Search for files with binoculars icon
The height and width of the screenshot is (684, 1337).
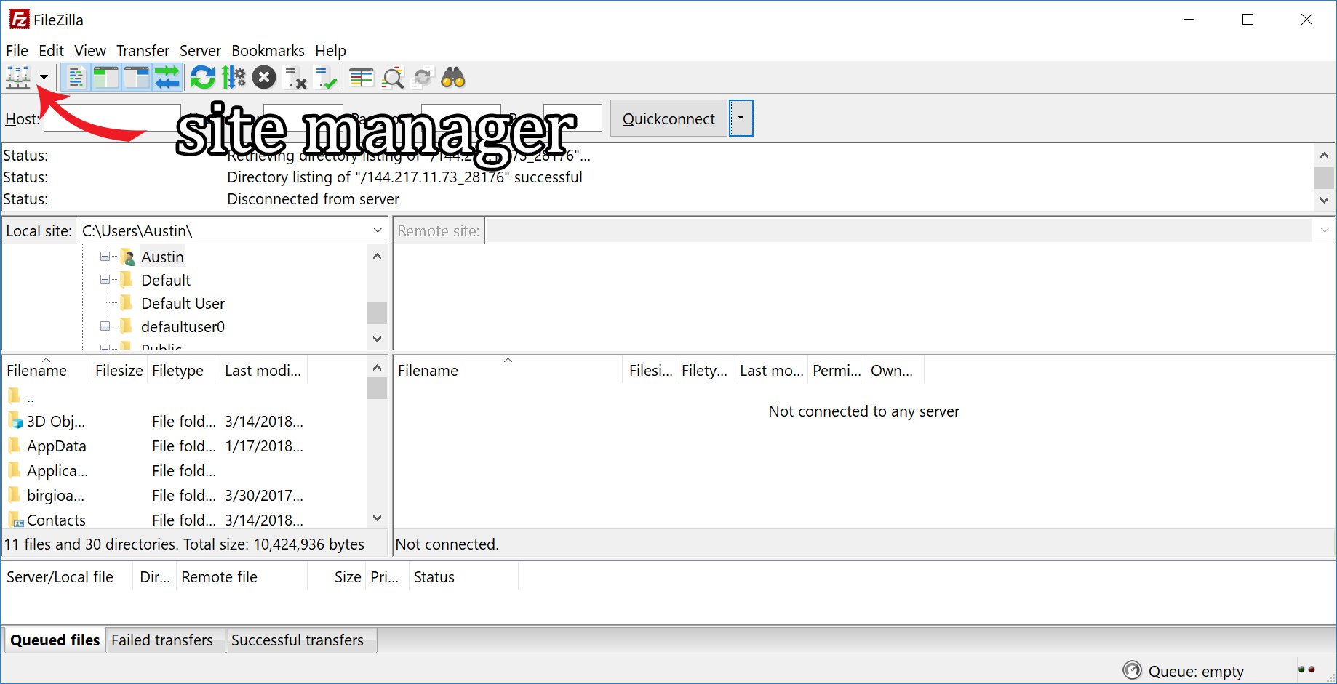coord(453,77)
